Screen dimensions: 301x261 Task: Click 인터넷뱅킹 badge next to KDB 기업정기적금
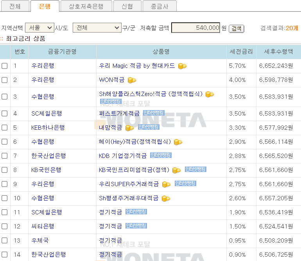tap(161, 155)
